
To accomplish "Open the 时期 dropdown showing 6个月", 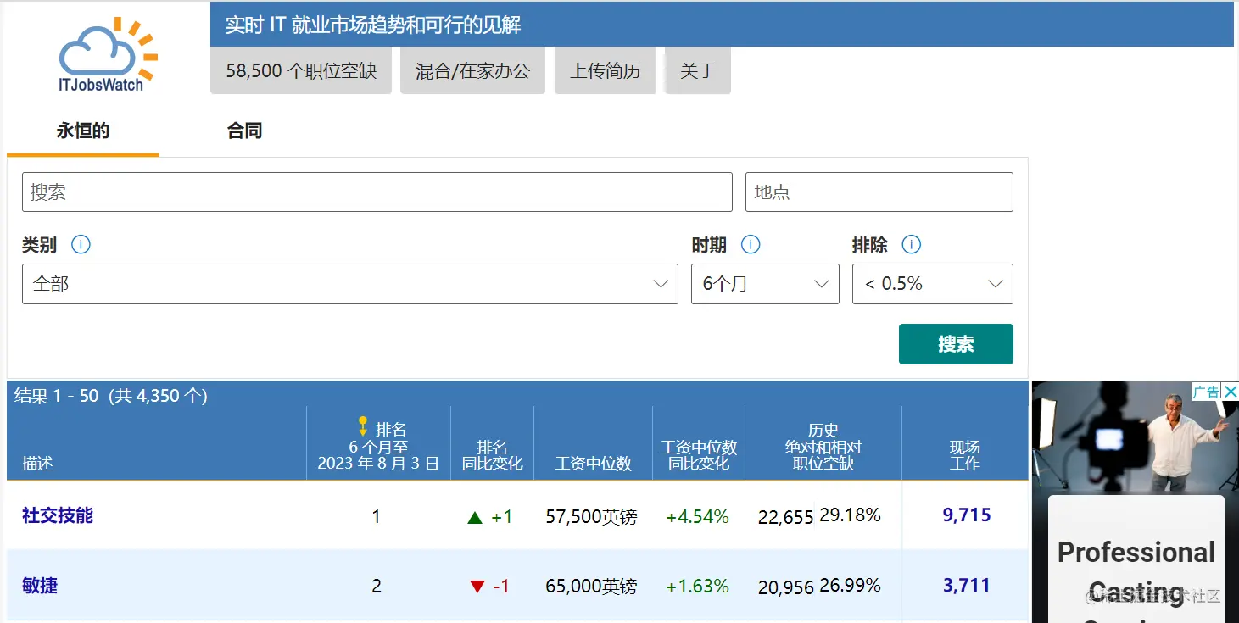I will [764, 284].
